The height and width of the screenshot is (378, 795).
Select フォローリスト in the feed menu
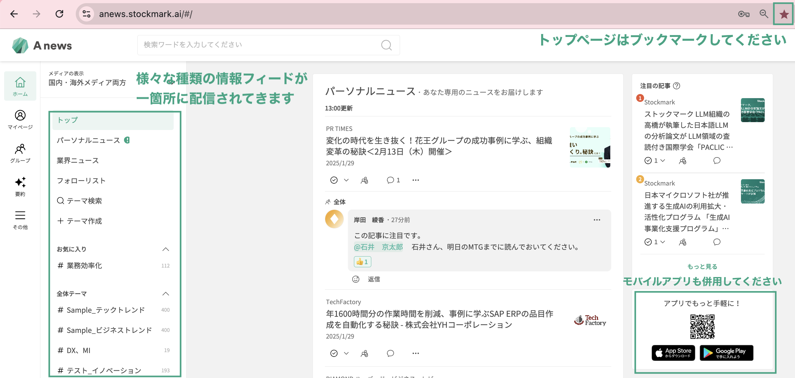tap(81, 181)
